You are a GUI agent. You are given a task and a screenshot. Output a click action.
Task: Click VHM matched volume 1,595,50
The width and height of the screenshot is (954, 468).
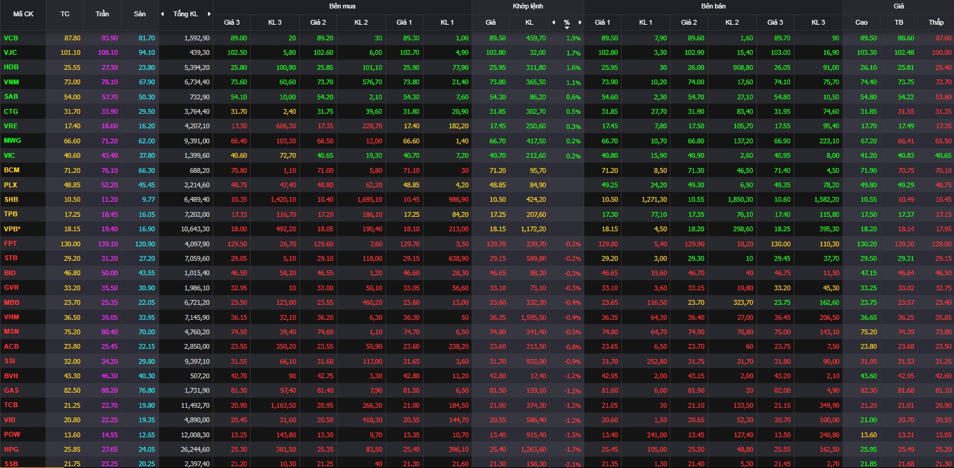tap(534, 317)
